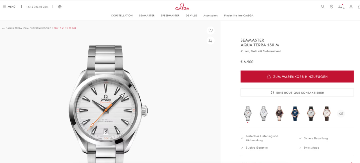The width and height of the screenshot is (360, 163).
Task: Expand breadcrumb ellipsis
Action: click(3, 28)
